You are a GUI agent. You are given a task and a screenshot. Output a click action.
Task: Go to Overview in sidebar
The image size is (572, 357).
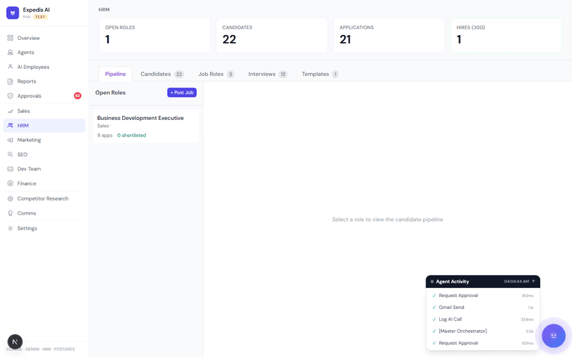(x=28, y=38)
